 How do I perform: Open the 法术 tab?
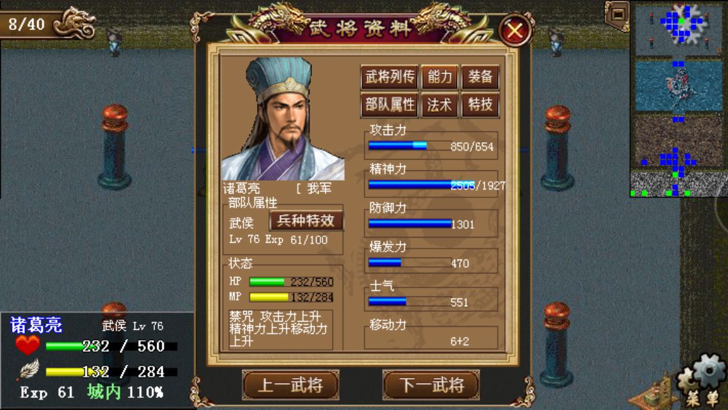[440, 105]
